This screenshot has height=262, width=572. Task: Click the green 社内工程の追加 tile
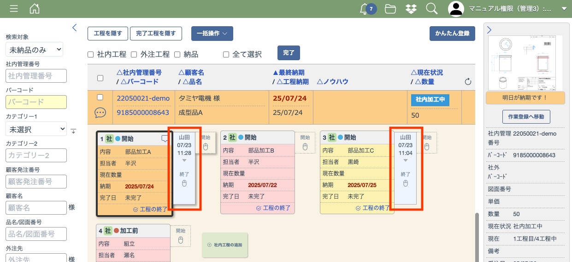click(225, 245)
